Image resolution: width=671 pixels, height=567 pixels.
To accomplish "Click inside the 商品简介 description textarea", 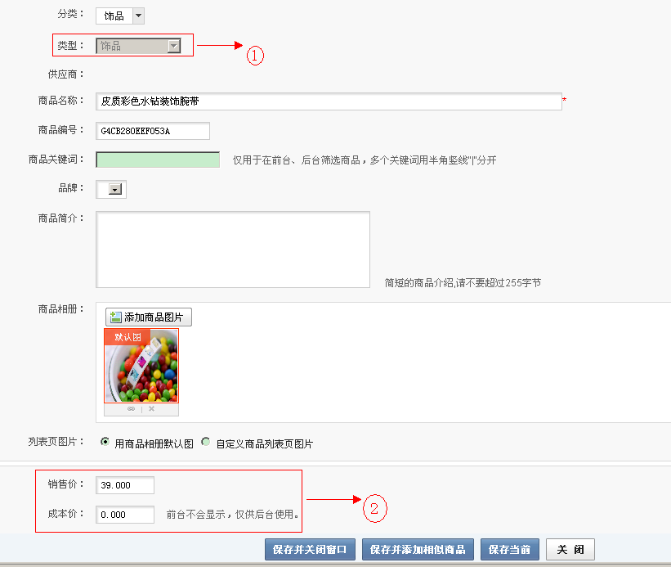I will 233,250.
